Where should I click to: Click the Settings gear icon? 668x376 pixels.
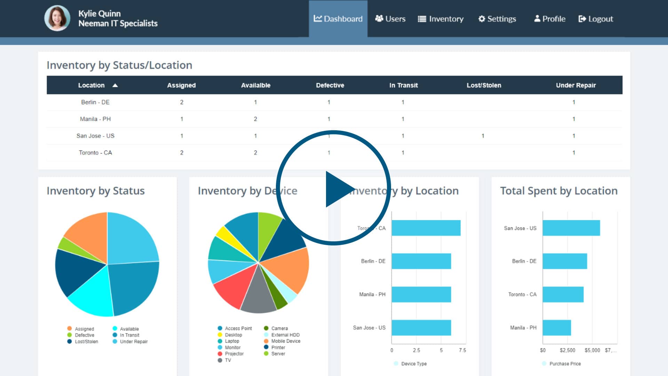(482, 19)
